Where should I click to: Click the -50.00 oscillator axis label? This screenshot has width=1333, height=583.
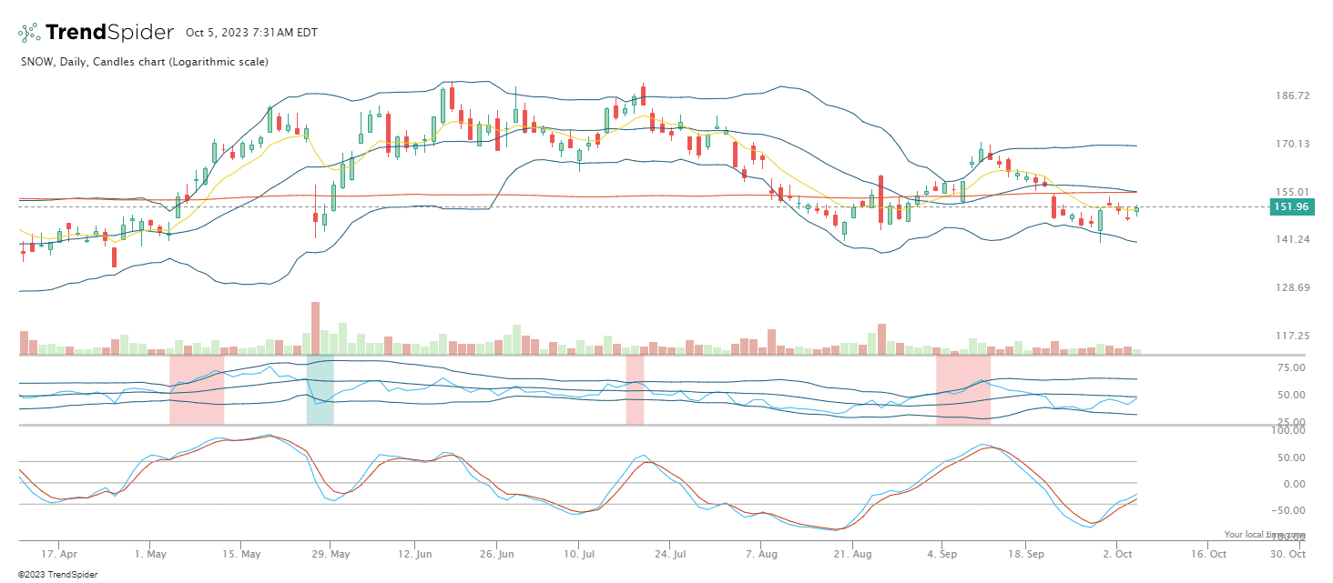click(1290, 510)
